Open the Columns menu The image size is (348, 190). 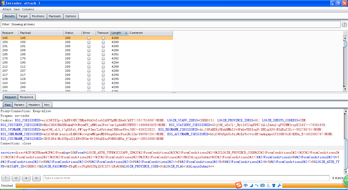[28, 9]
